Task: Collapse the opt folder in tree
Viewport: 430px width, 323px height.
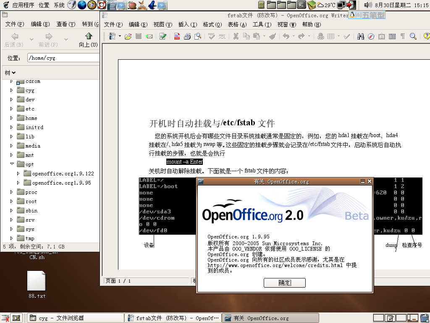Action: [x=12, y=164]
